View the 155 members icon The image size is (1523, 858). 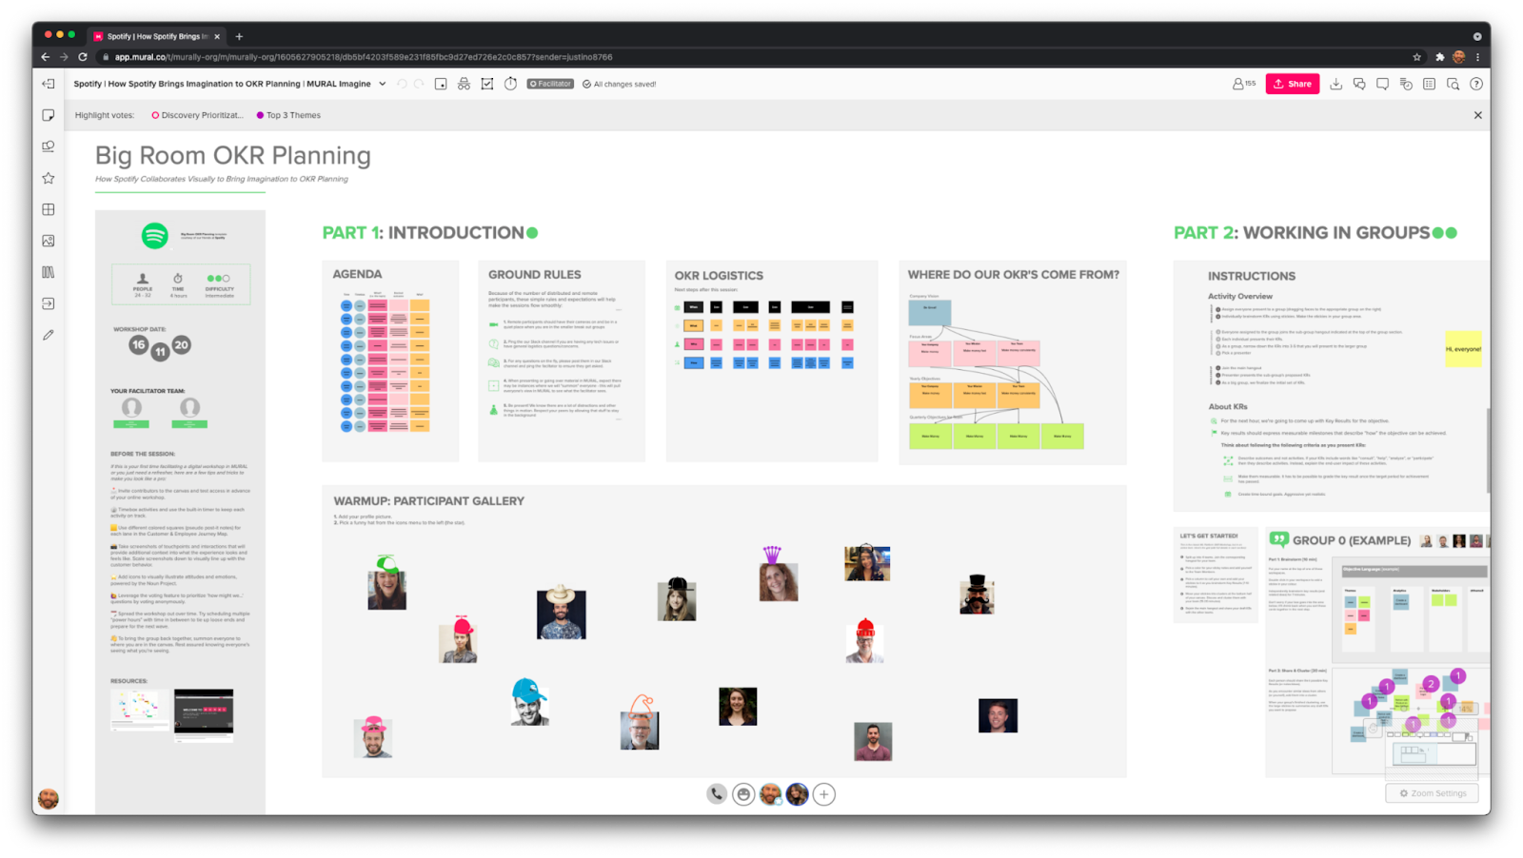click(x=1244, y=84)
